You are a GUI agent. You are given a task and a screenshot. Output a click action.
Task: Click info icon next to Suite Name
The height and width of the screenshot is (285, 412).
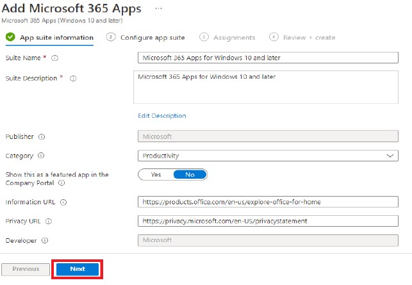click(54, 58)
